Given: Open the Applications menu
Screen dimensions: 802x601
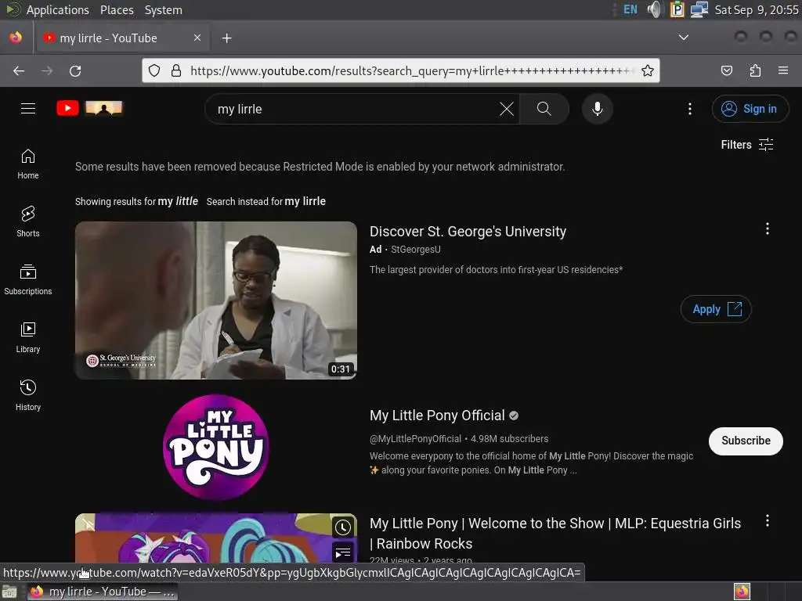Looking at the screenshot, I should pos(57,9).
